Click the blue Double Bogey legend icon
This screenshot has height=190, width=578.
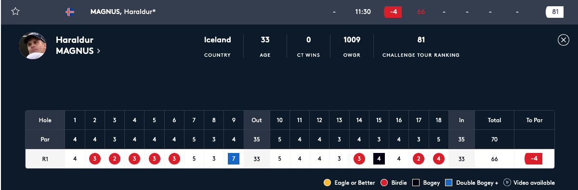tap(449, 183)
